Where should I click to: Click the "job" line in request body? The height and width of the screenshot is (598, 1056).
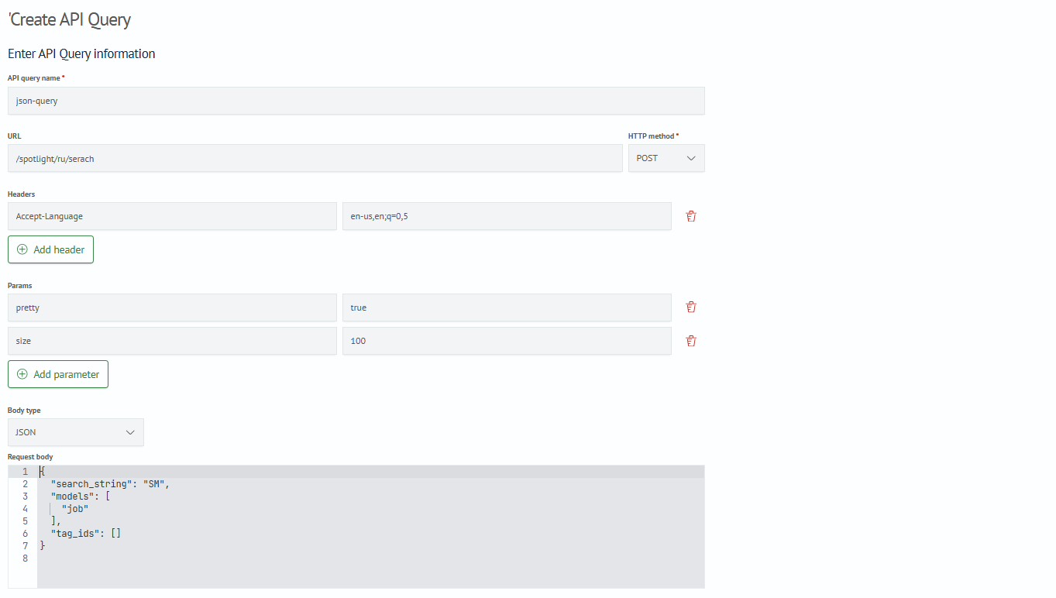coord(75,509)
